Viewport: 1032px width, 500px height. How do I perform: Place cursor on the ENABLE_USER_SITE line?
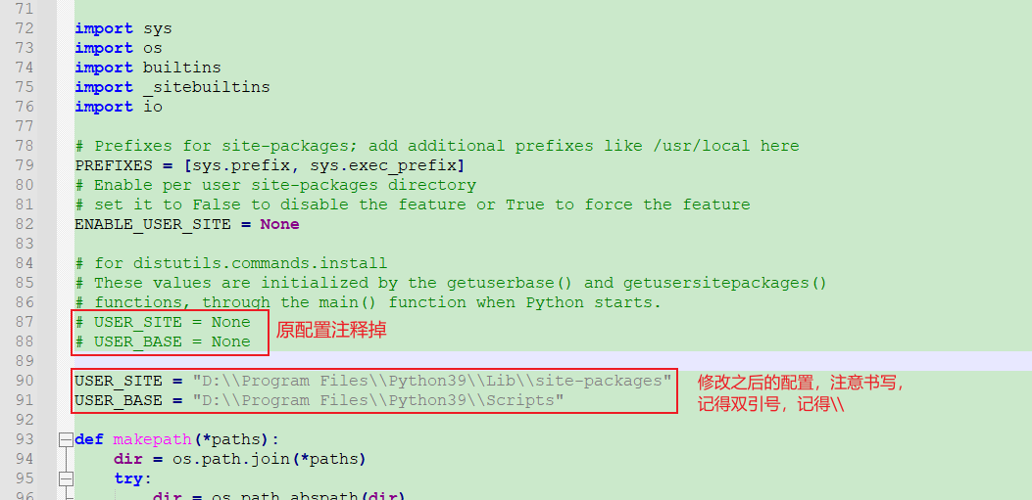187,224
